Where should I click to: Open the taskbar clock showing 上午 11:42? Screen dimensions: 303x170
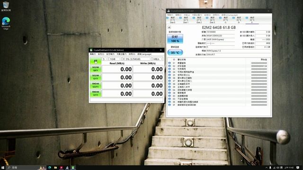pos(289,168)
